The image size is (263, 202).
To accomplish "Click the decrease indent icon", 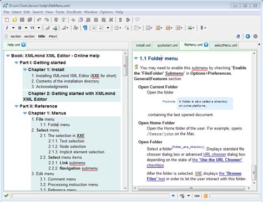I will [94, 28].
